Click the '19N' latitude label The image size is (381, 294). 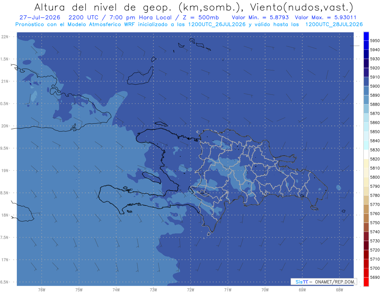pyautogui.click(x=5, y=171)
